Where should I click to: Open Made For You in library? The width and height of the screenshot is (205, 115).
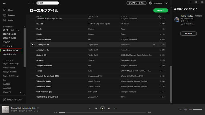(x=11, y=30)
